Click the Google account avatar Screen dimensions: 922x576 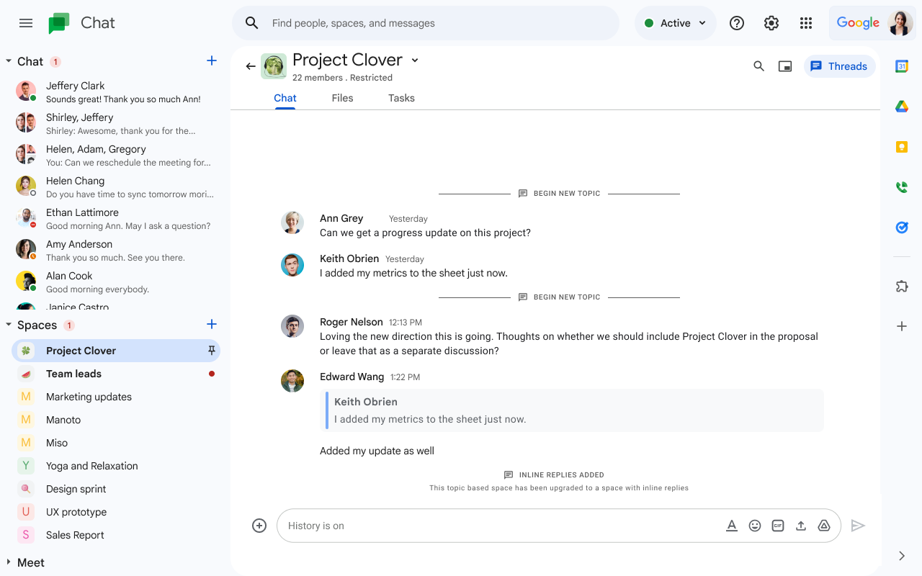(x=900, y=23)
